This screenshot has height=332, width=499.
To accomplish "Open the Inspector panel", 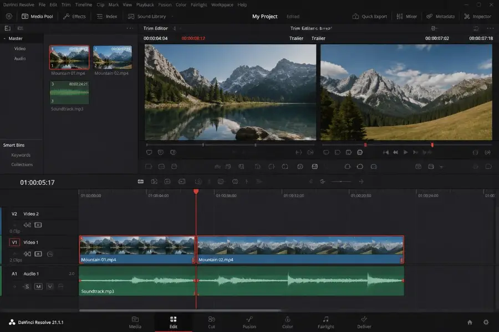I will tap(477, 16).
